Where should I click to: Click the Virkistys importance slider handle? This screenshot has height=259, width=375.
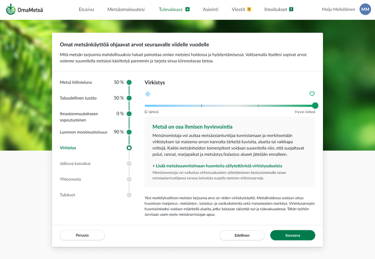point(315,106)
